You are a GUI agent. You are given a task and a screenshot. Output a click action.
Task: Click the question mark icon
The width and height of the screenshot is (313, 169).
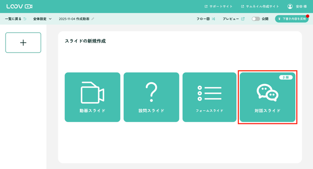coord(151,92)
